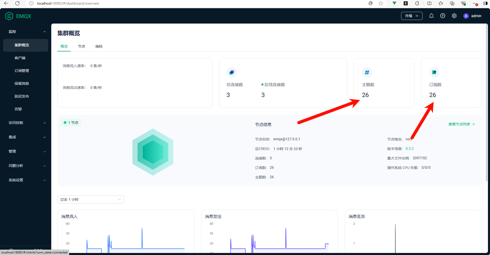Click the 1 节点 badge
Viewport: 490px width, 255px height.
[x=71, y=123]
